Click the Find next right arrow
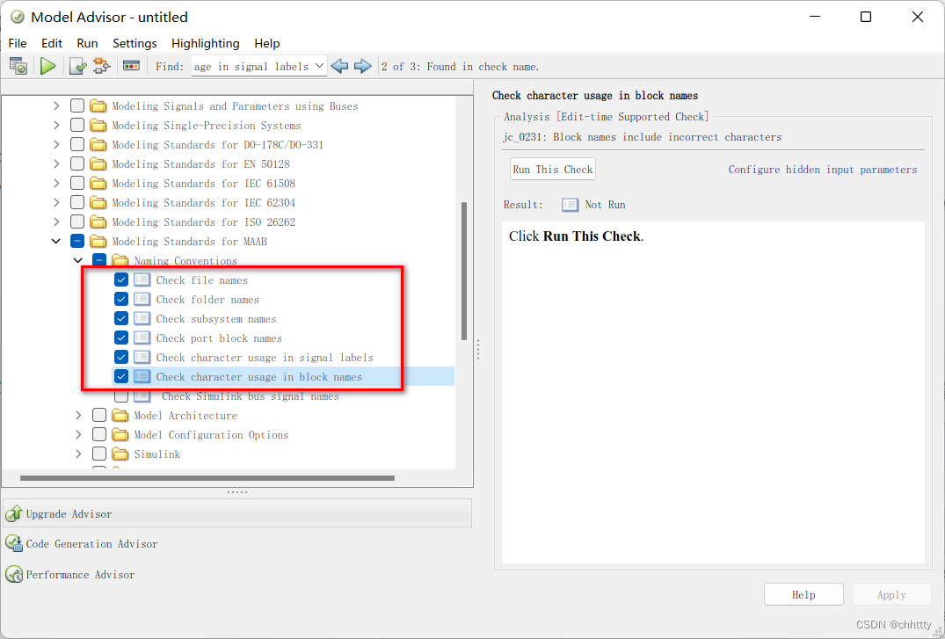This screenshot has height=639, width=945. point(363,66)
